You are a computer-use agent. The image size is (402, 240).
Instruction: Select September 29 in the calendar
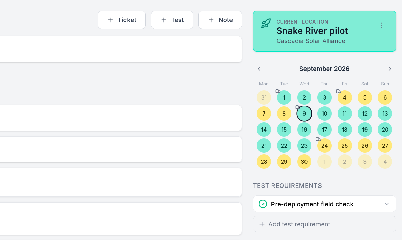(284, 162)
